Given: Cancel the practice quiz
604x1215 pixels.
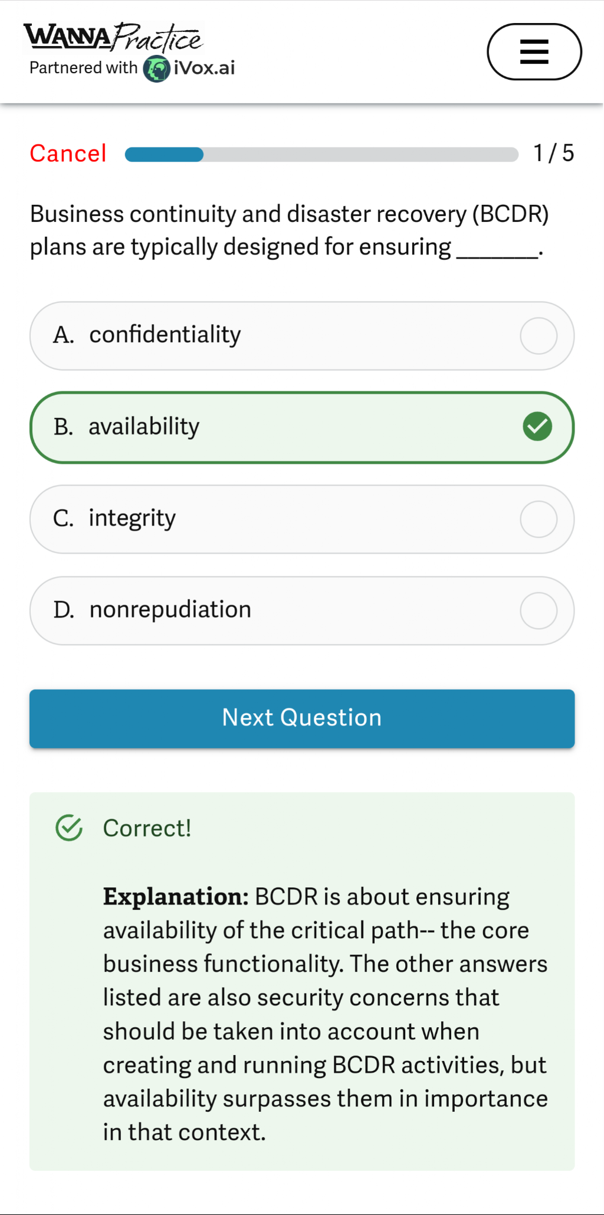Looking at the screenshot, I should pyautogui.click(x=67, y=153).
